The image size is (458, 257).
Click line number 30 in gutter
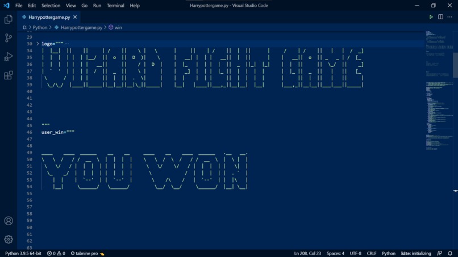29,44
